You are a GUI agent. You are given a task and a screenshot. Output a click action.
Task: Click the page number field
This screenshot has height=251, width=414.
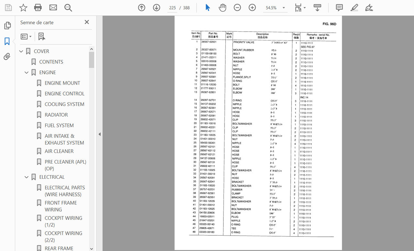coord(172,8)
